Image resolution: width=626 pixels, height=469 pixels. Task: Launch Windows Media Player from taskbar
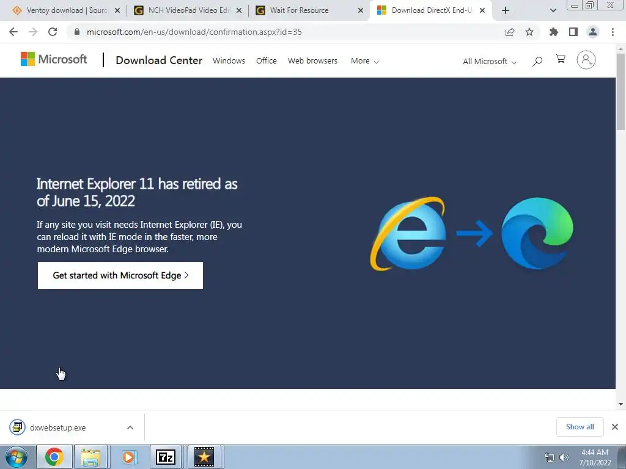[128, 457]
